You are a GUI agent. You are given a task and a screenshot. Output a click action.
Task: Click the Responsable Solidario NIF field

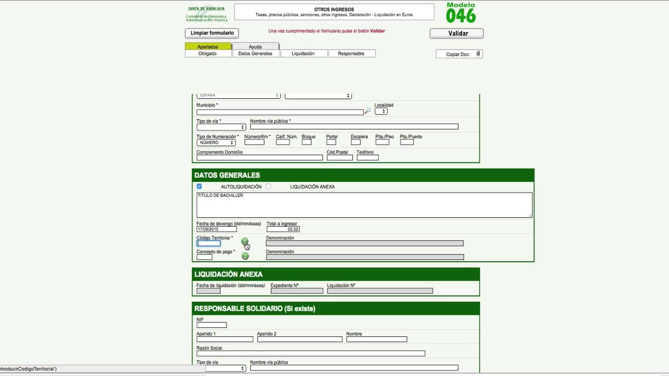click(x=211, y=325)
